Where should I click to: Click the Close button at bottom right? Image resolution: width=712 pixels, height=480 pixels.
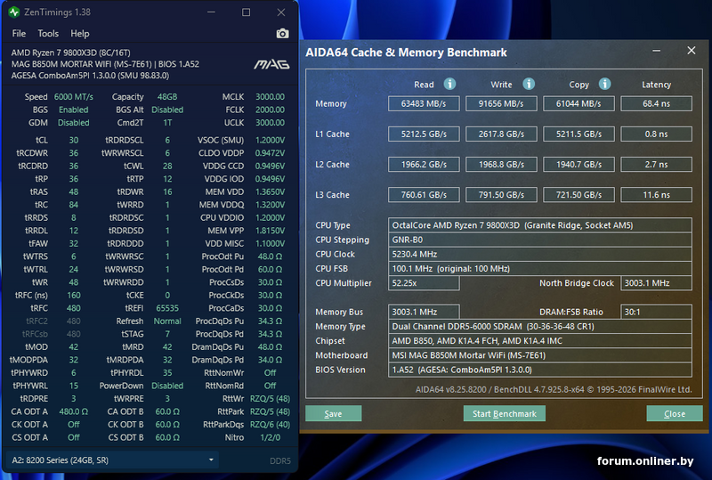674,413
